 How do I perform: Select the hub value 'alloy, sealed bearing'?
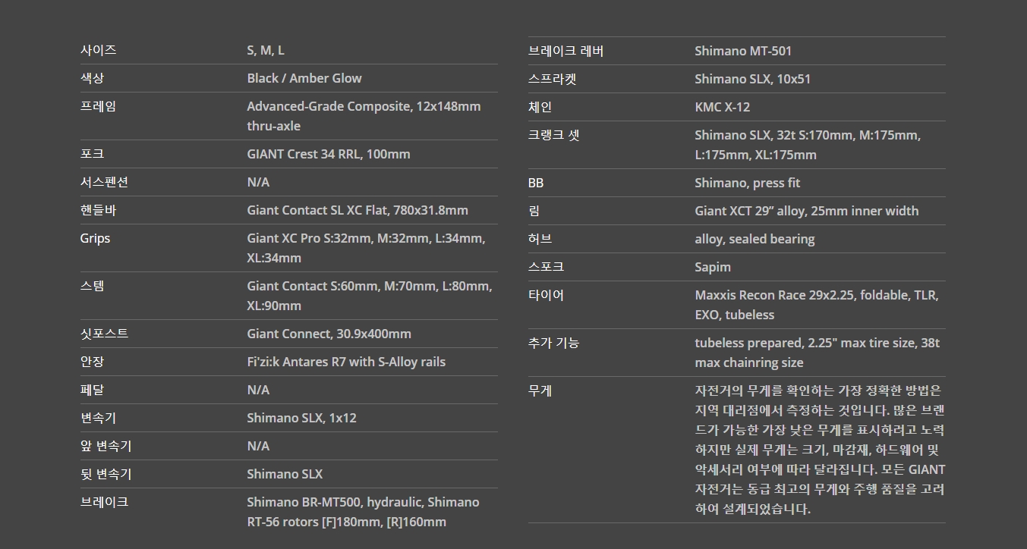[754, 239]
